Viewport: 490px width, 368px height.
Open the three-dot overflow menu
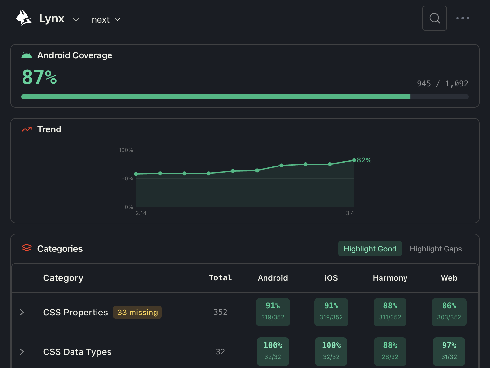click(463, 18)
